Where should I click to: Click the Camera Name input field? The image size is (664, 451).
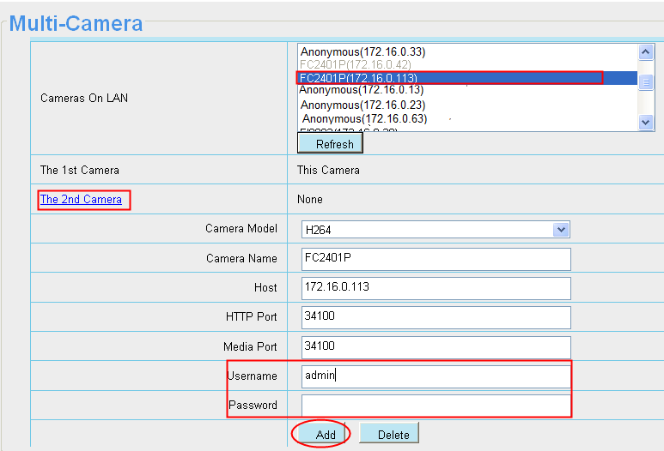click(x=436, y=259)
